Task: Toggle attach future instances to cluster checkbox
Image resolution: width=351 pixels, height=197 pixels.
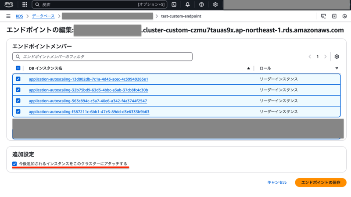Action: pyautogui.click(x=14, y=164)
